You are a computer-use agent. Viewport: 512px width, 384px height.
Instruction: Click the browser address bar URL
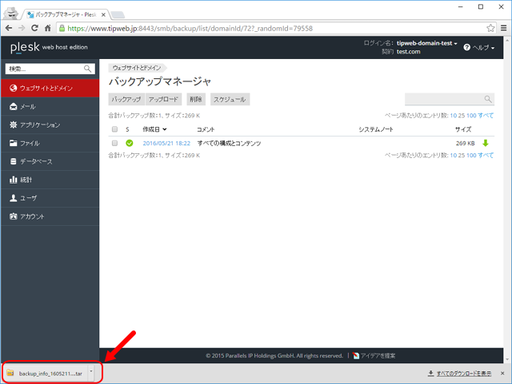tap(190, 29)
